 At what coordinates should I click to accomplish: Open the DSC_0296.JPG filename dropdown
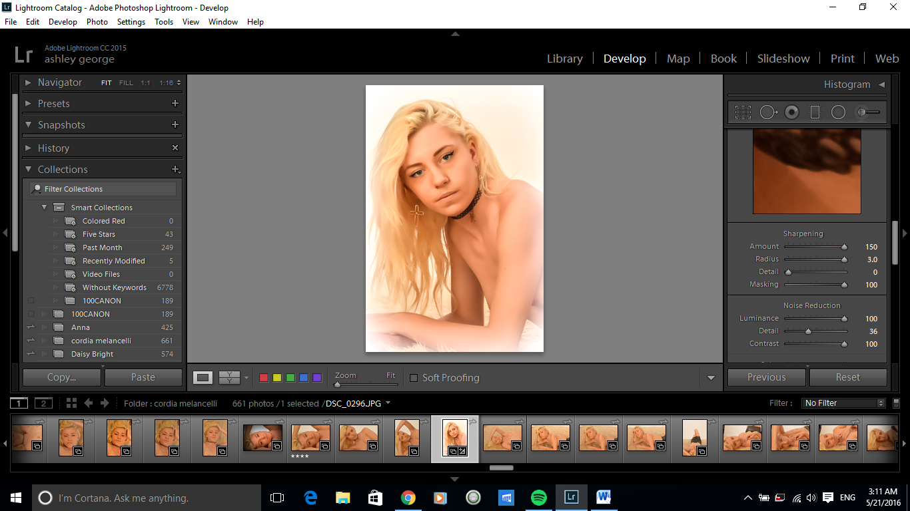tap(388, 403)
